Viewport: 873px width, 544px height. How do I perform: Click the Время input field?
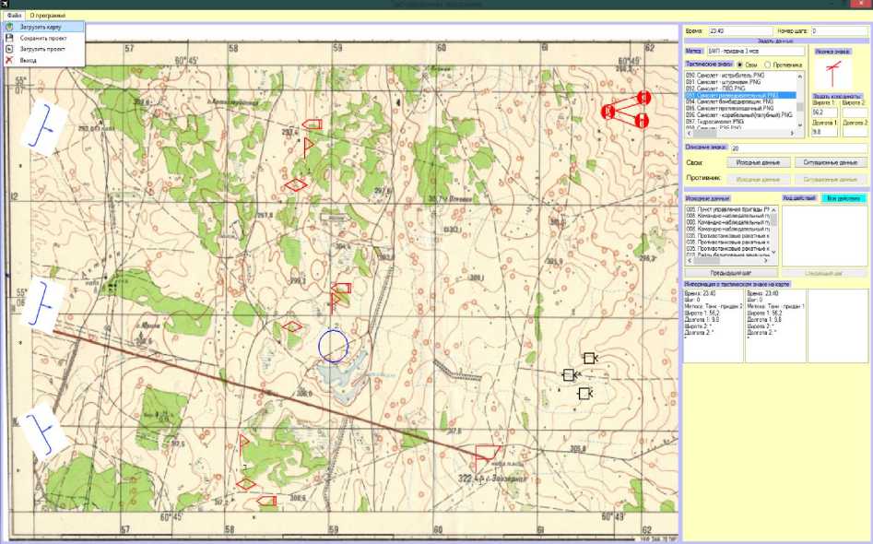click(x=740, y=31)
